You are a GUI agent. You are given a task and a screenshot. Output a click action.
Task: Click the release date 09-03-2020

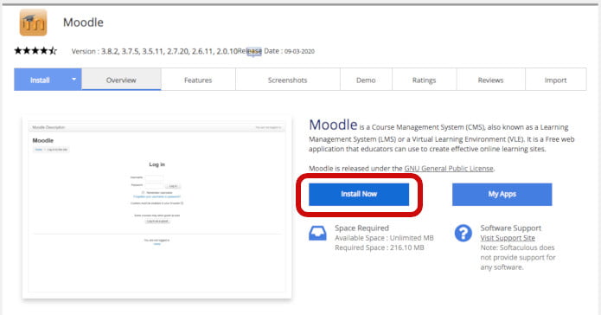pyautogui.click(x=299, y=51)
